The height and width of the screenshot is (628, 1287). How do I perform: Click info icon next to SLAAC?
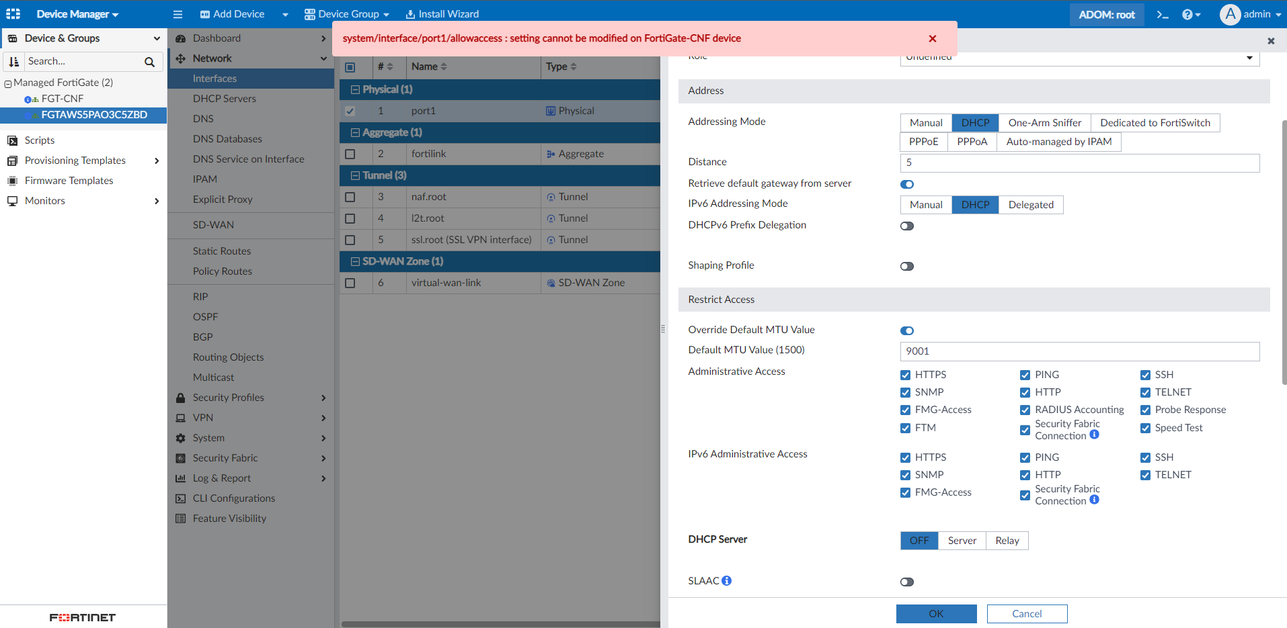[727, 580]
